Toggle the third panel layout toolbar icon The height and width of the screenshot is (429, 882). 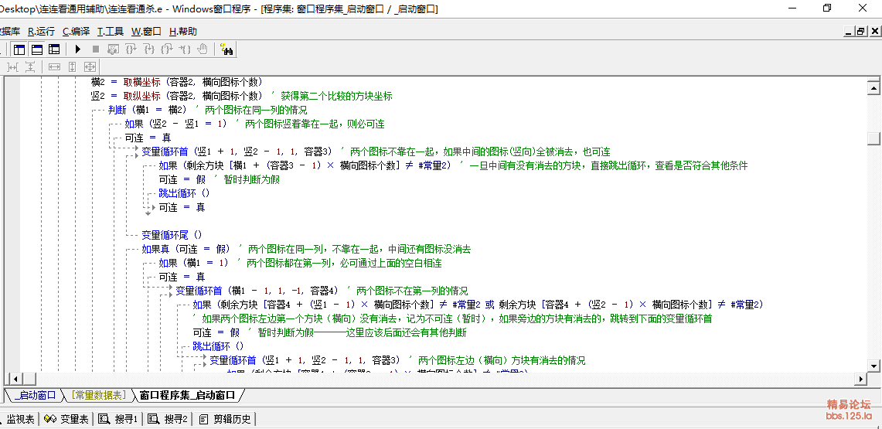coord(54,49)
